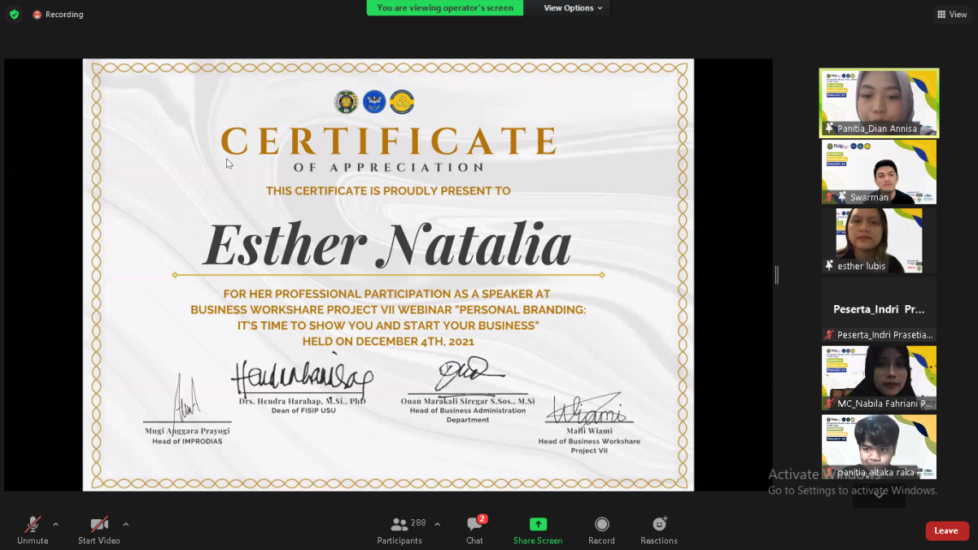Click the Leave meeting button
Screen dimensions: 978x550
click(x=946, y=530)
